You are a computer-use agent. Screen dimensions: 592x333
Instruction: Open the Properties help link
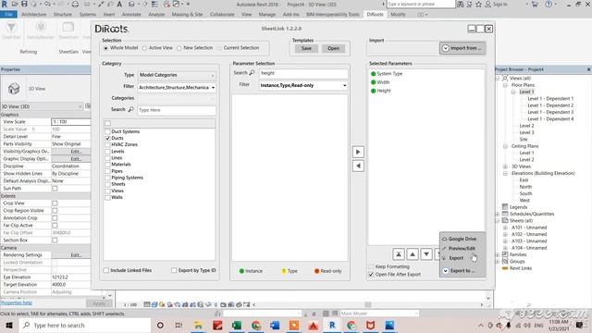click(17, 302)
